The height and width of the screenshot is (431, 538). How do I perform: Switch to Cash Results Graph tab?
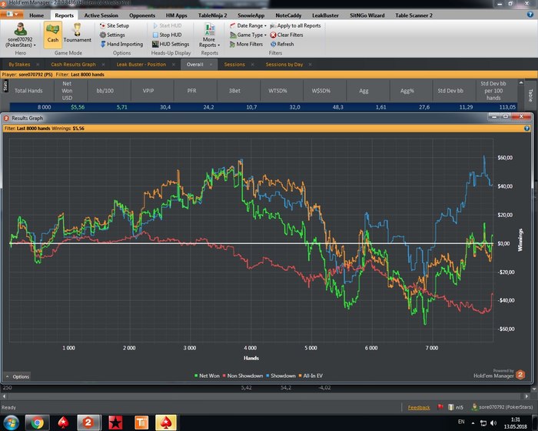(73, 65)
